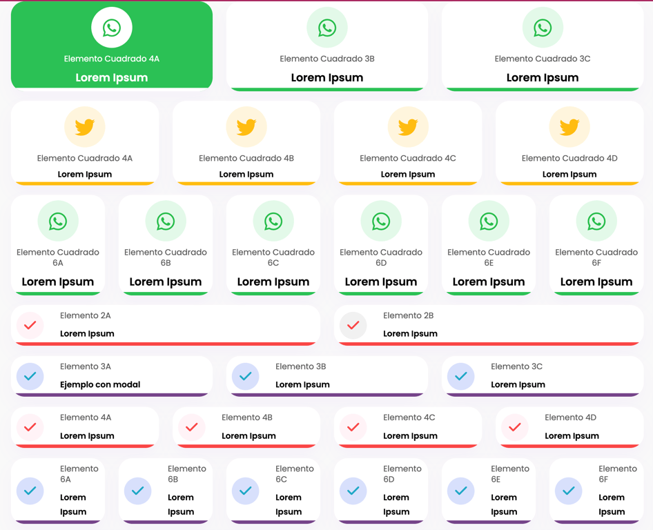Click WhatsApp icon above Elemento Cuadrado 6A
Image resolution: width=653 pixels, height=530 pixels.
[58, 221]
